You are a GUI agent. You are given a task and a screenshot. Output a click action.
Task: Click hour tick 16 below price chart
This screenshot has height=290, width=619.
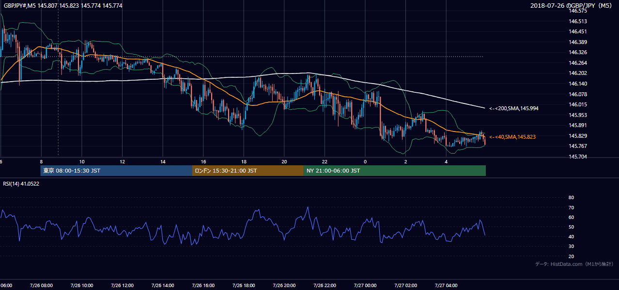coord(203,161)
